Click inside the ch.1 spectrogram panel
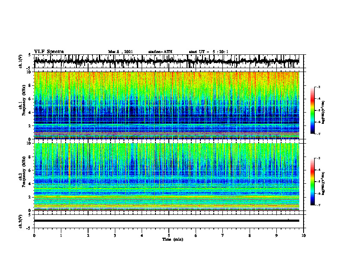 click(166, 105)
